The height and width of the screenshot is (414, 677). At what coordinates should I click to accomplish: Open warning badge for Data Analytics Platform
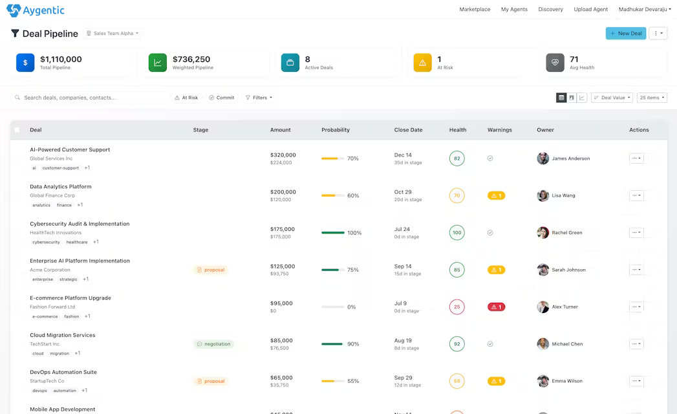coord(496,196)
